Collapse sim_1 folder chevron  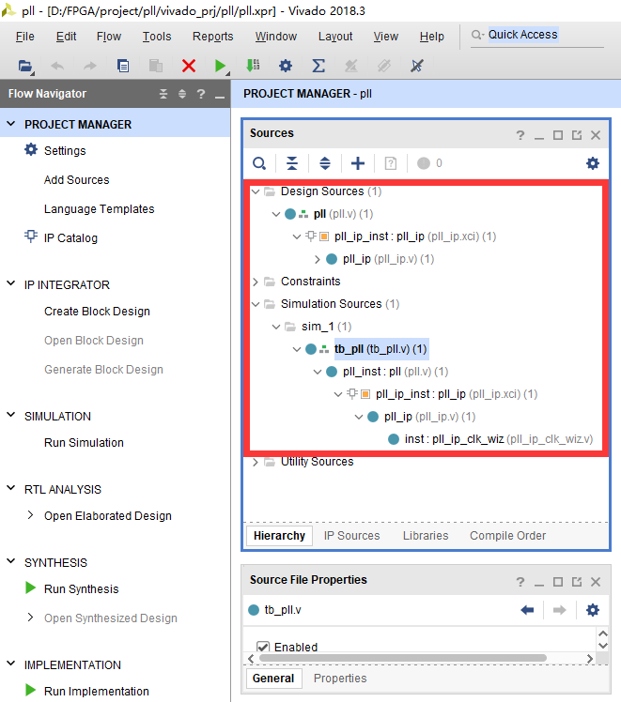tap(276, 327)
